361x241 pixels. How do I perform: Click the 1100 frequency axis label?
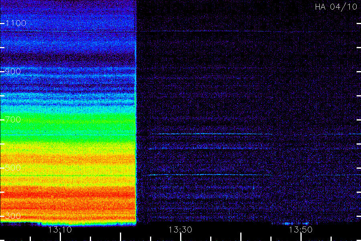point(16,23)
